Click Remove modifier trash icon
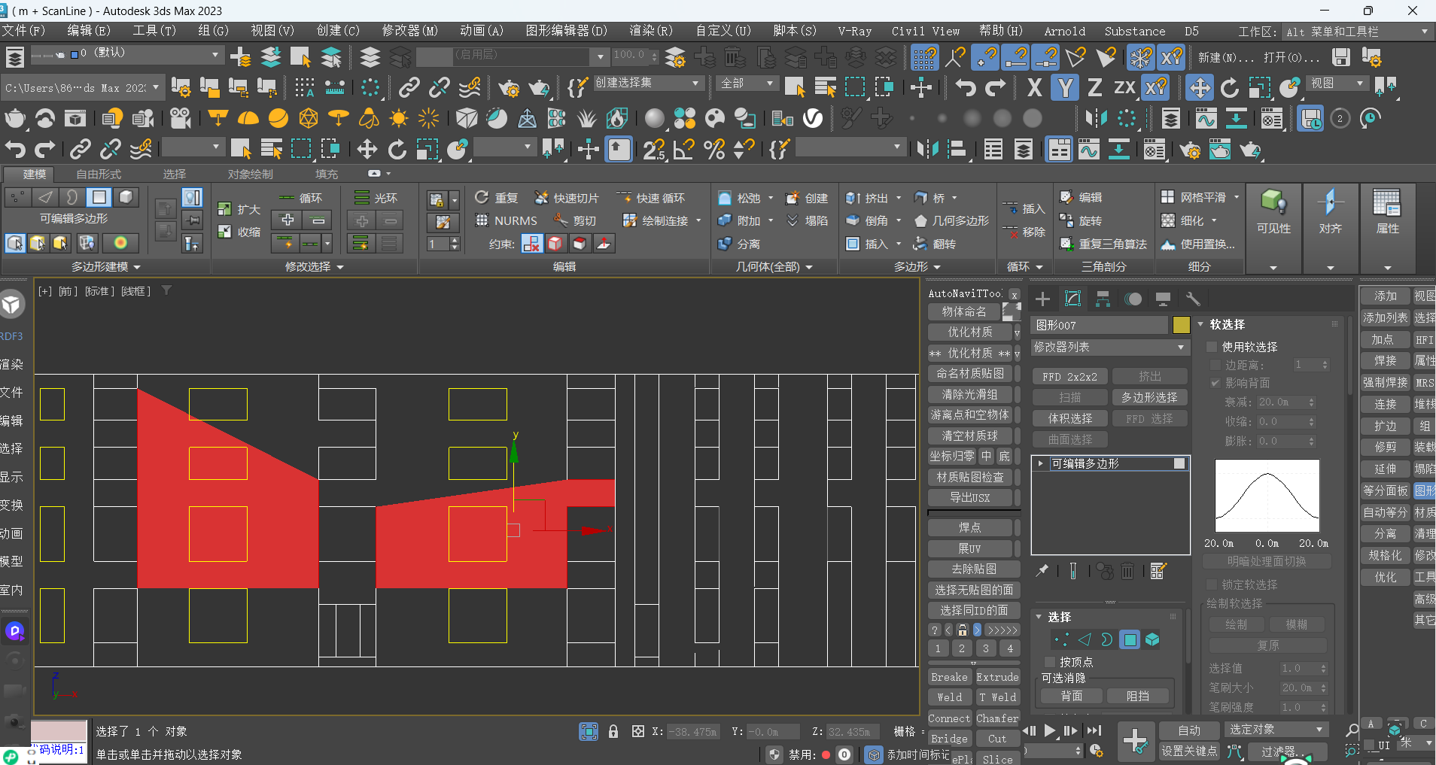The height and width of the screenshot is (765, 1436). pyautogui.click(x=1127, y=571)
